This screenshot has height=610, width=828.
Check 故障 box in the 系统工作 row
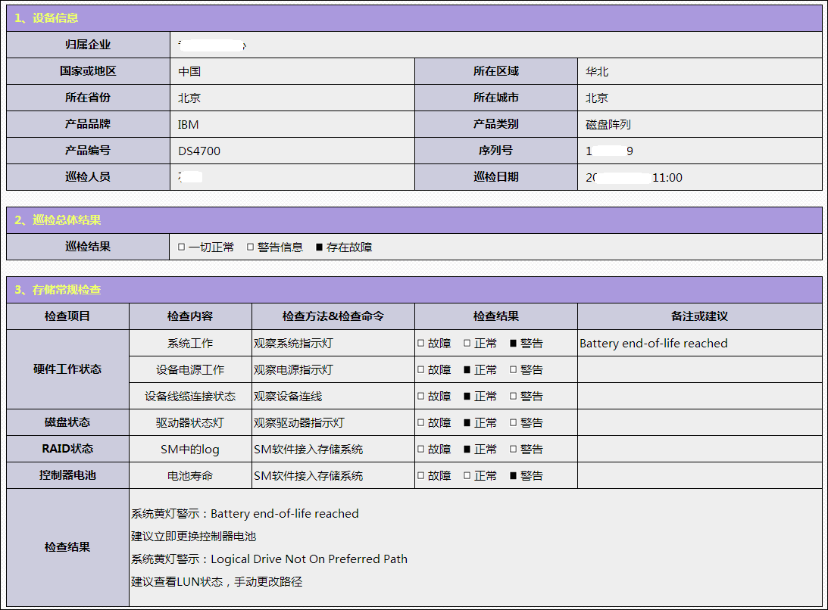(x=421, y=344)
